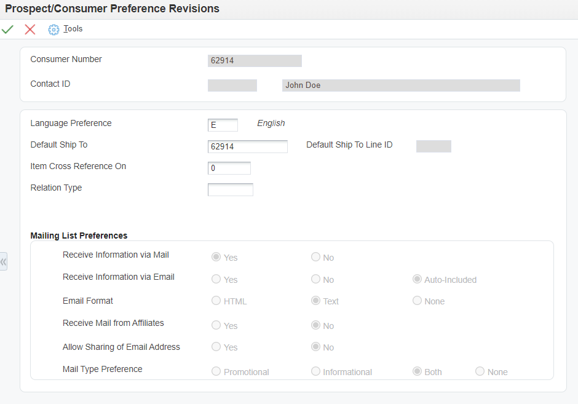Choose Informational mail type preference
Viewport: 578px width, 404px height.
pyautogui.click(x=315, y=371)
